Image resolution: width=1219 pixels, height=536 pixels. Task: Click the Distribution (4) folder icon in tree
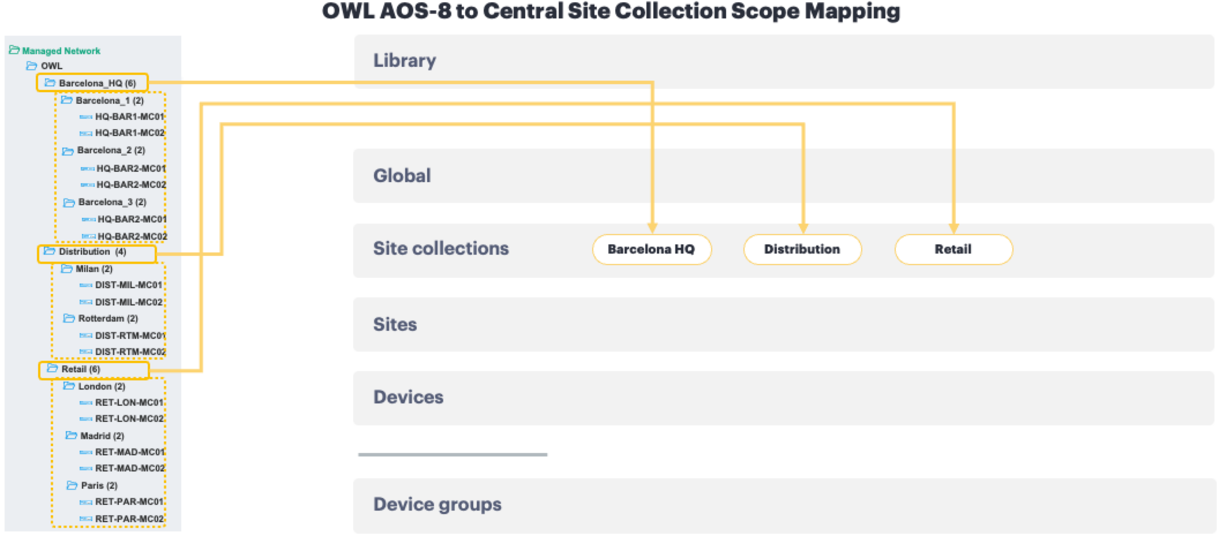click(x=50, y=251)
